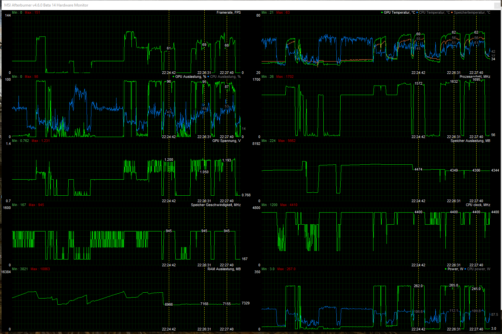The width and height of the screenshot is (502, 334).
Task: Click the Speicher Auslastung, MB graph title
Action: coord(470,141)
